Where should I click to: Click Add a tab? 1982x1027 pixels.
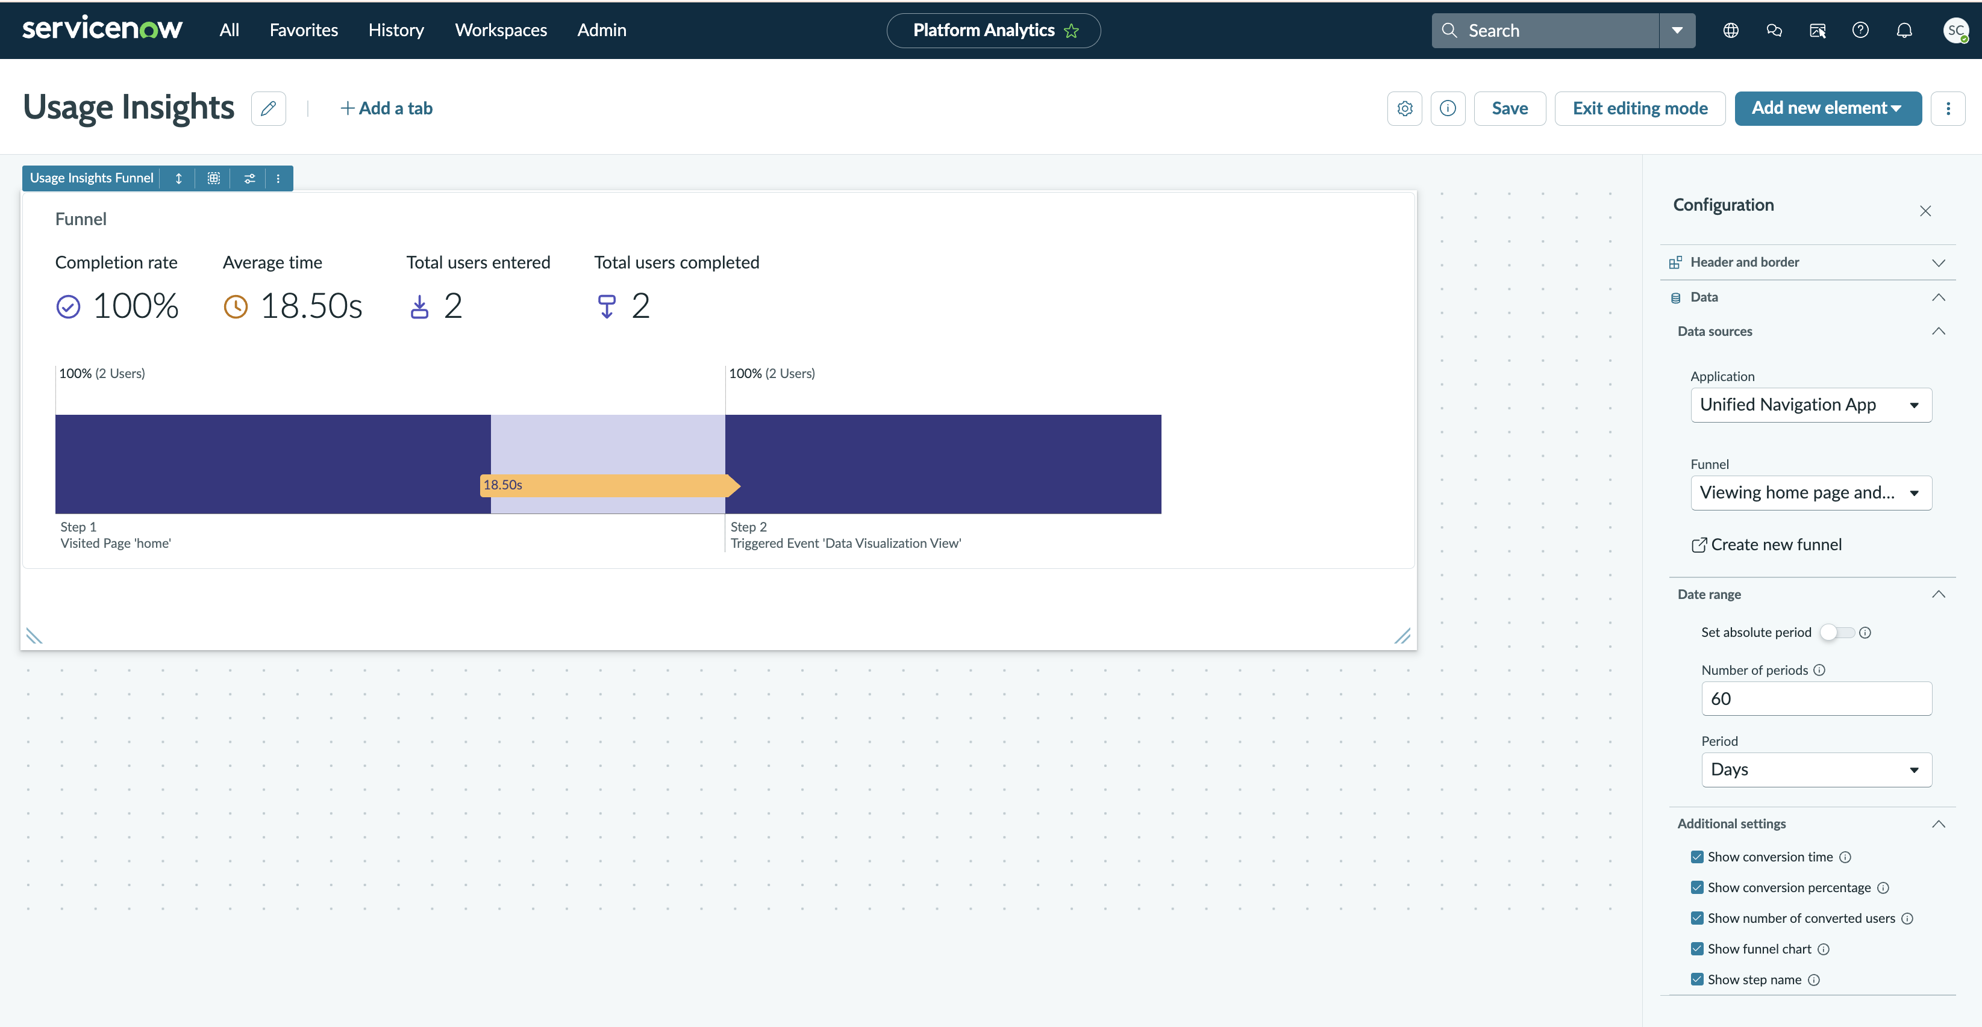[386, 108]
